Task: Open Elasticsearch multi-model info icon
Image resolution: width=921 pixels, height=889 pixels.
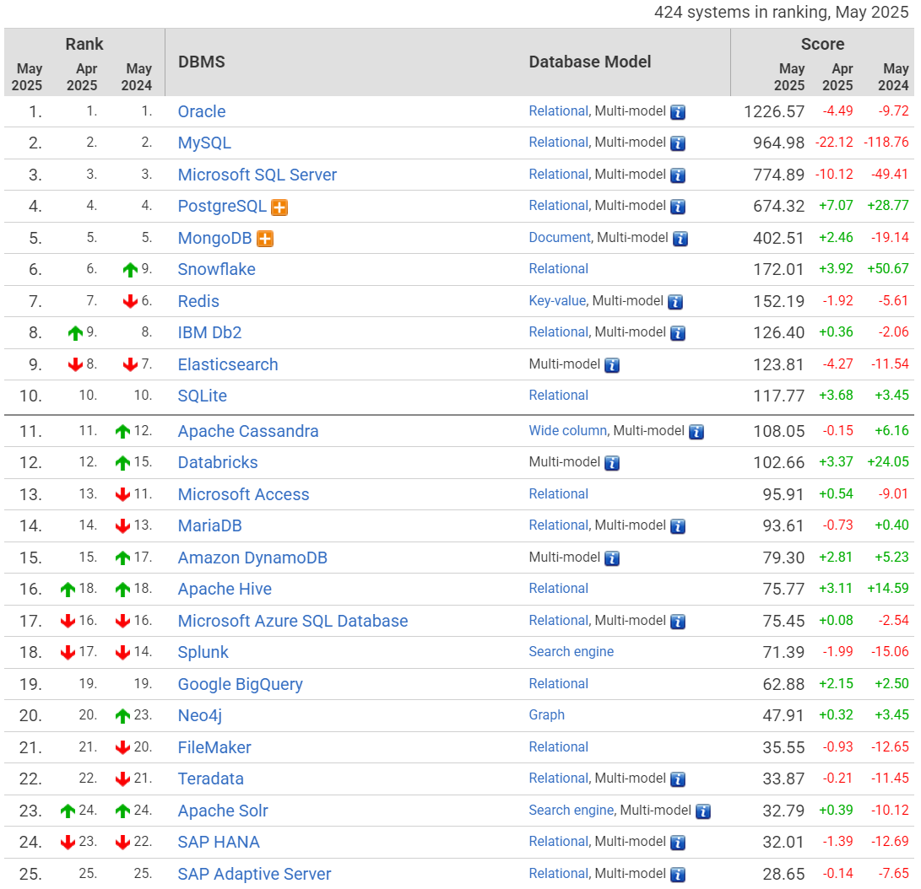Action: [612, 365]
